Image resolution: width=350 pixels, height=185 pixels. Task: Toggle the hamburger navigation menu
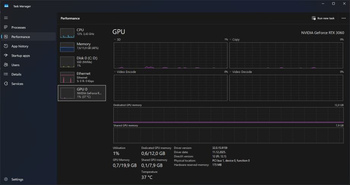point(6,18)
